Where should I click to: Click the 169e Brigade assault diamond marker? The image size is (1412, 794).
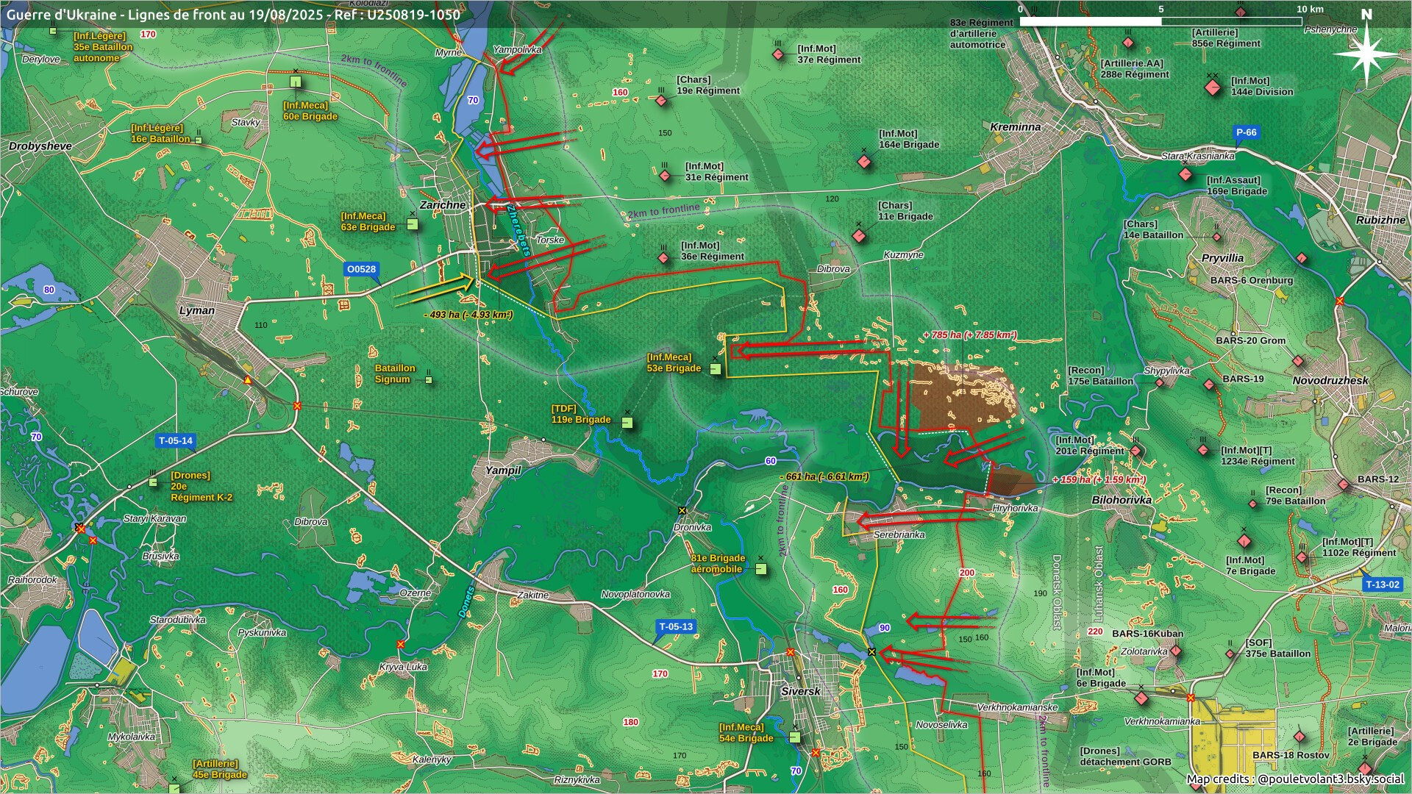coord(1185,175)
